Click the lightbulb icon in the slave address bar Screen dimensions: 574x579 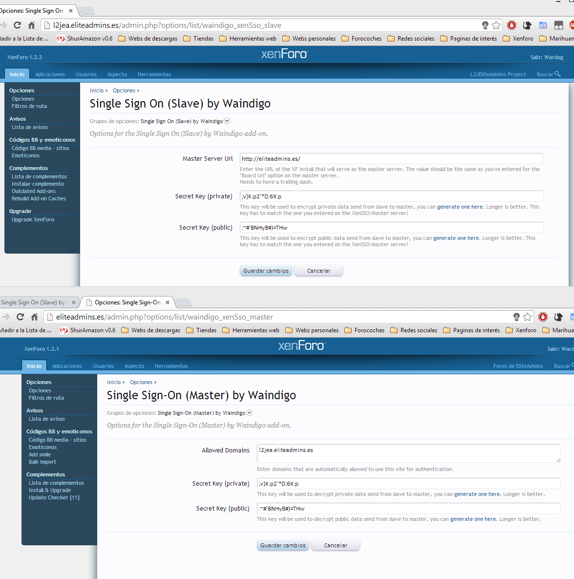tap(485, 25)
